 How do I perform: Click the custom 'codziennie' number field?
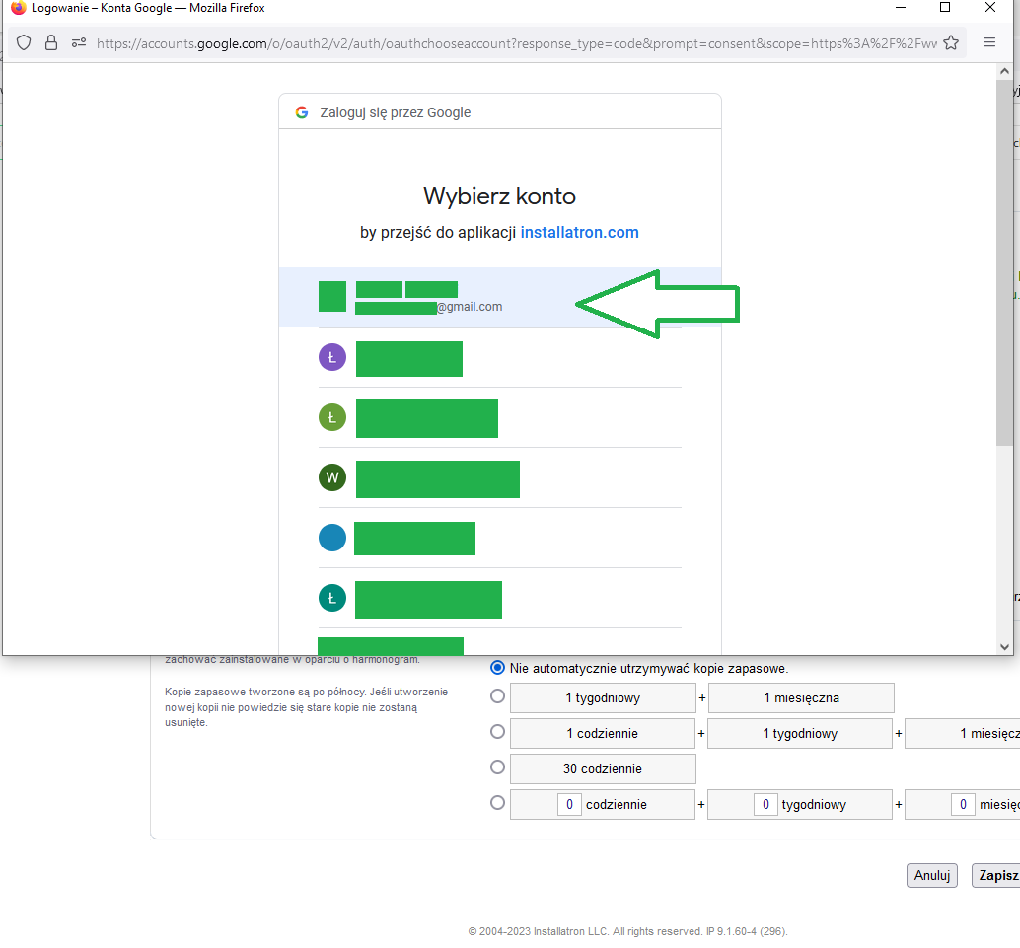(569, 804)
